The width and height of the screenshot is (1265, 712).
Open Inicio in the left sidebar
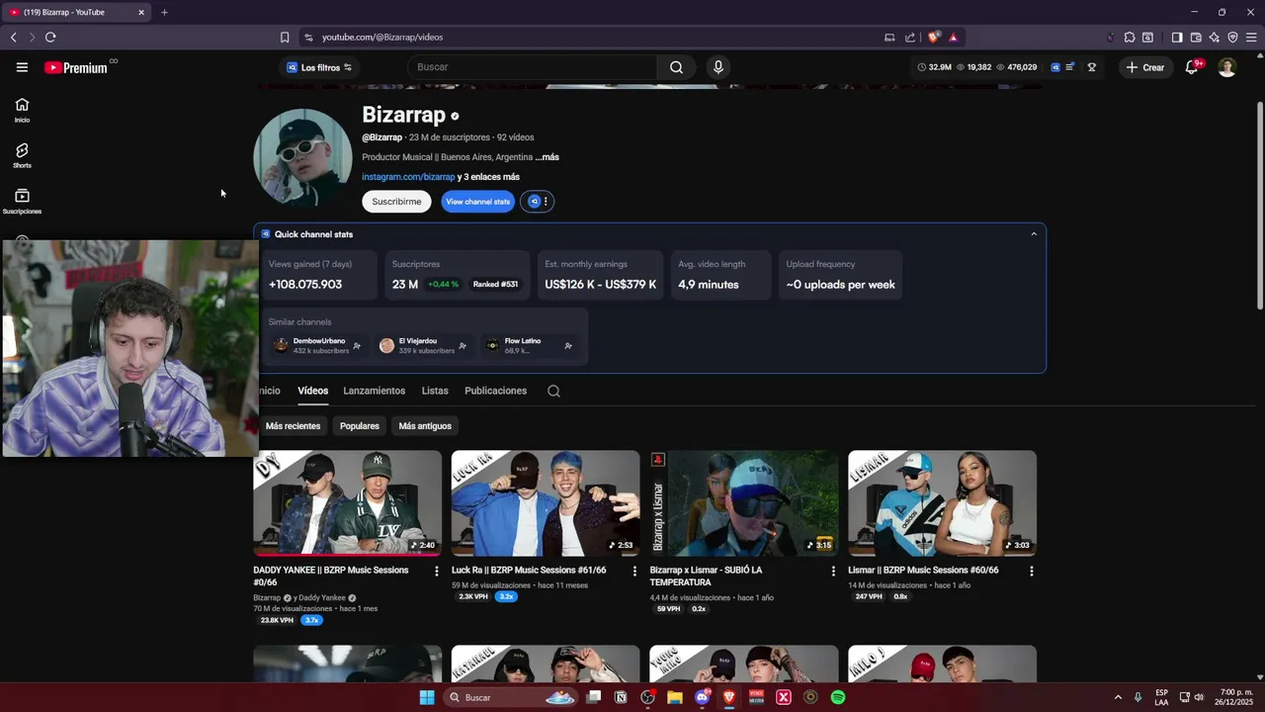[22, 110]
